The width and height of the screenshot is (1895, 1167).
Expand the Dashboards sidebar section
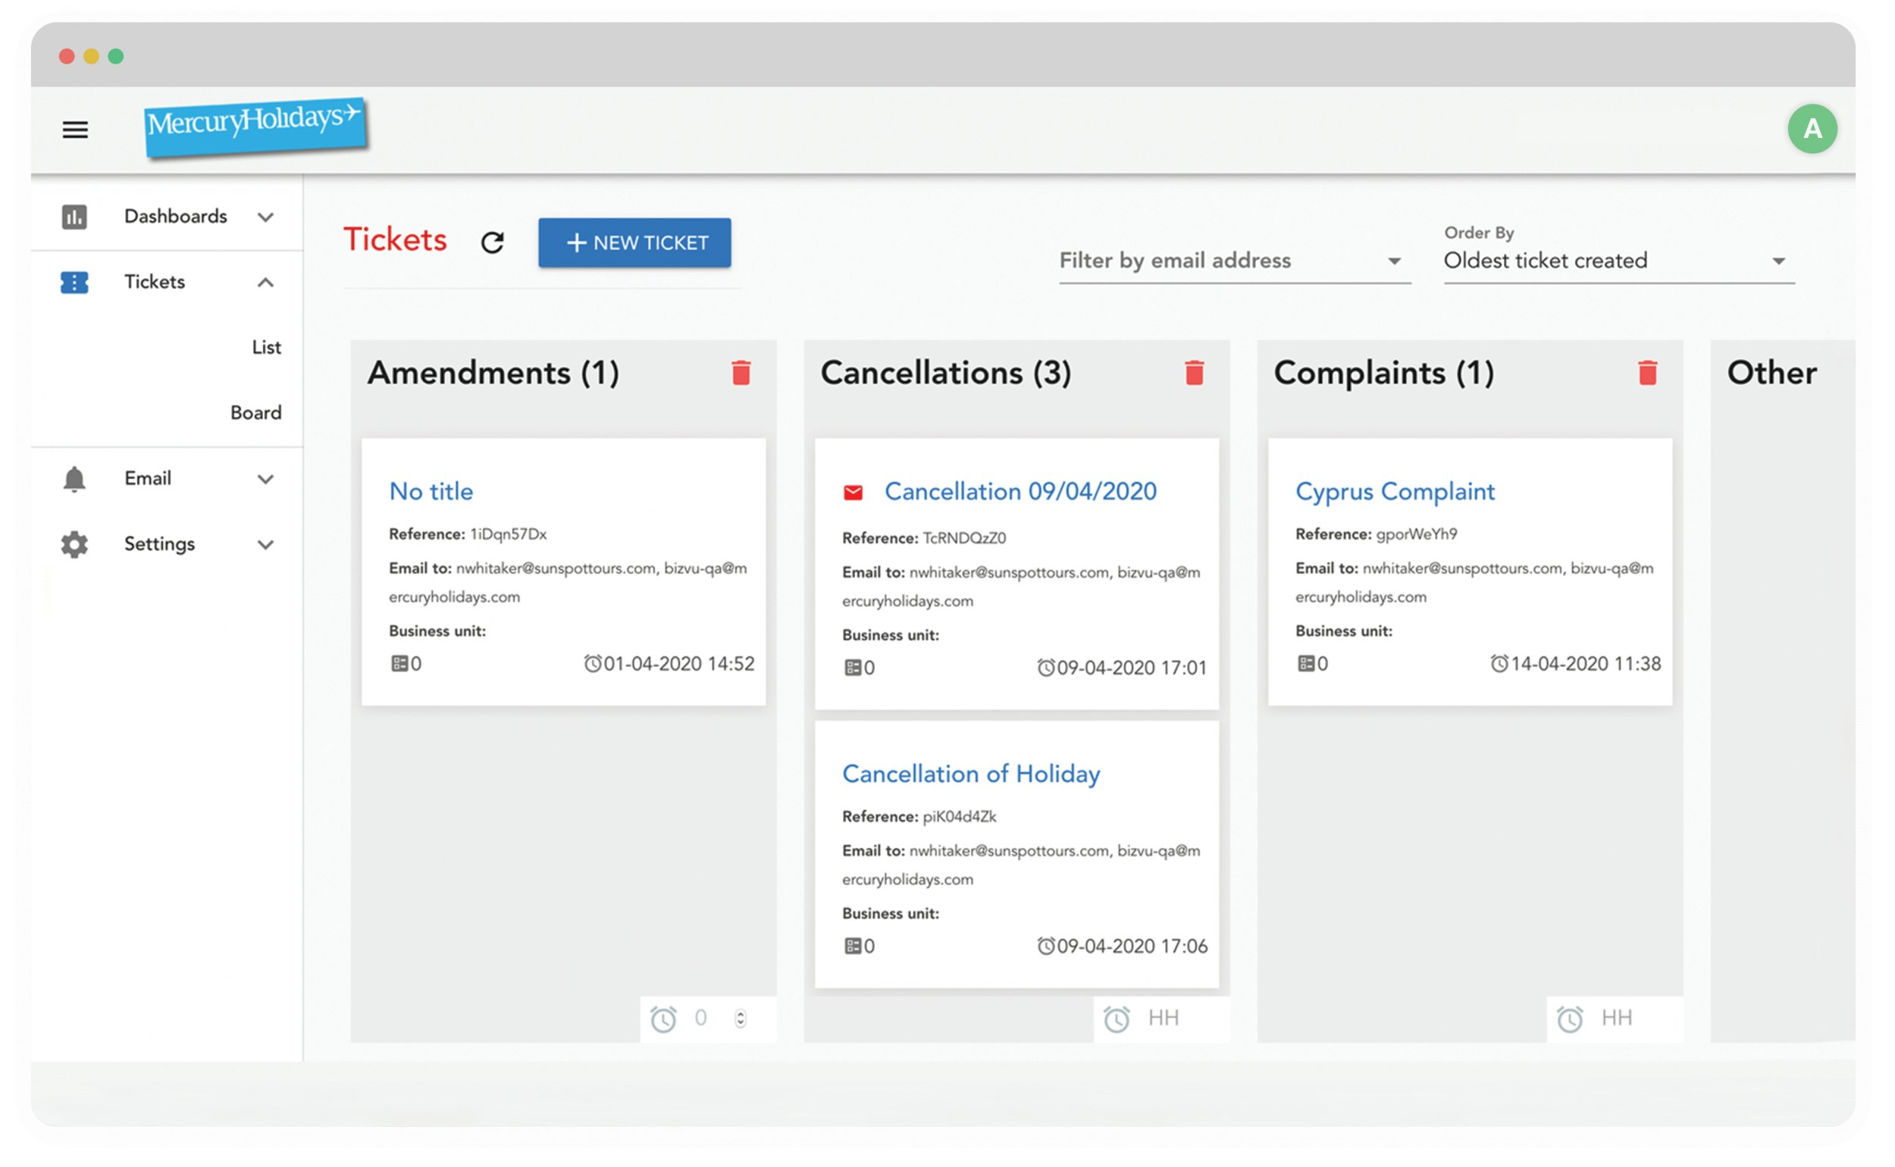click(x=265, y=217)
